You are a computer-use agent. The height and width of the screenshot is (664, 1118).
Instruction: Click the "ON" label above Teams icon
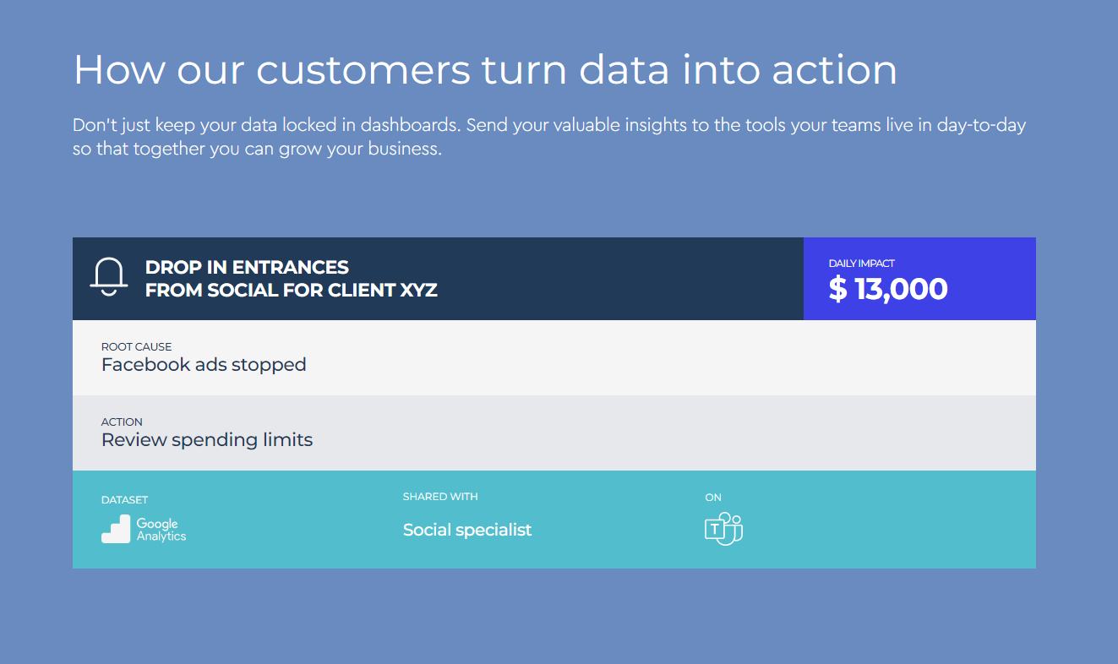(713, 498)
